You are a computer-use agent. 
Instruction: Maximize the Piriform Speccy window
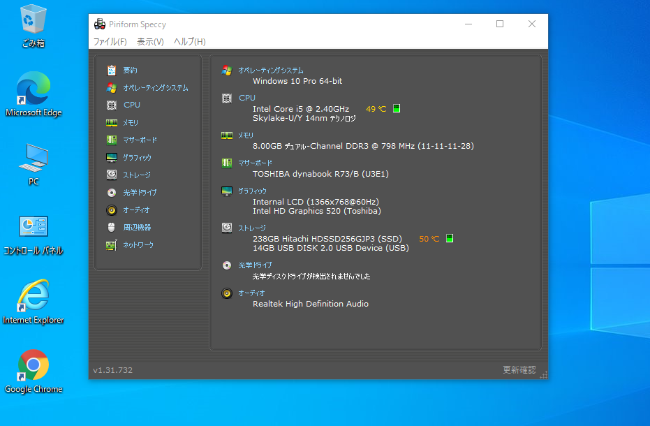500,24
